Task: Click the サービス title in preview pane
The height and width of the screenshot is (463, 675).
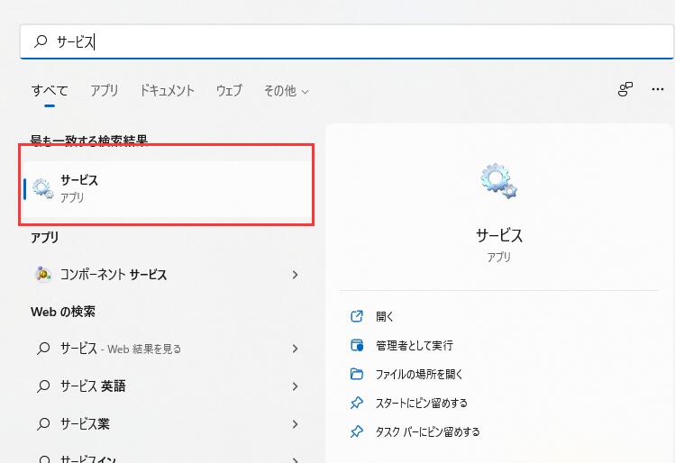Action: coord(499,235)
